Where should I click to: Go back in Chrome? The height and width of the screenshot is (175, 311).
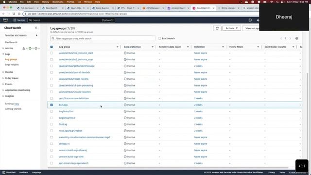[3, 14]
